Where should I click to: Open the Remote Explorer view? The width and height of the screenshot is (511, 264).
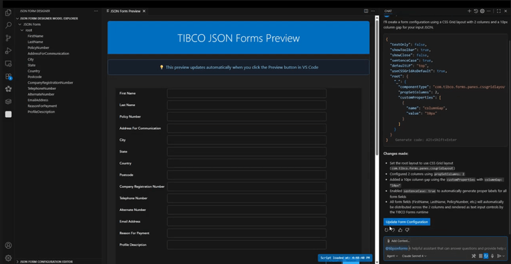[x=8, y=63]
